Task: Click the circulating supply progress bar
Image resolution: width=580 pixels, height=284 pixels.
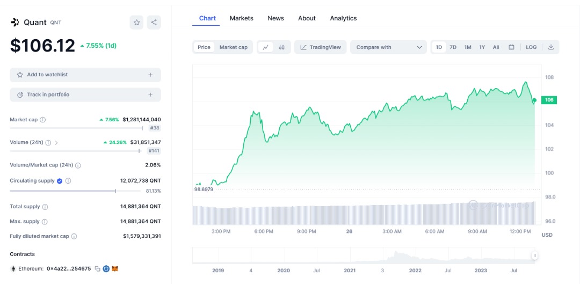Action: (76, 191)
